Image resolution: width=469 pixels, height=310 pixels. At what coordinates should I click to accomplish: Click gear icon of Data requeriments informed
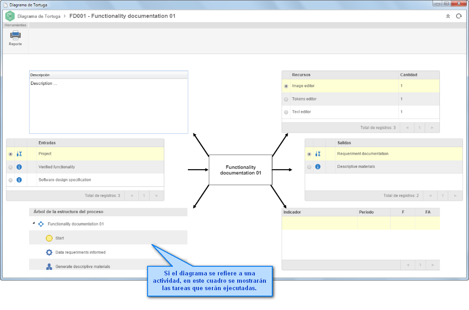(x=49, y=252)
